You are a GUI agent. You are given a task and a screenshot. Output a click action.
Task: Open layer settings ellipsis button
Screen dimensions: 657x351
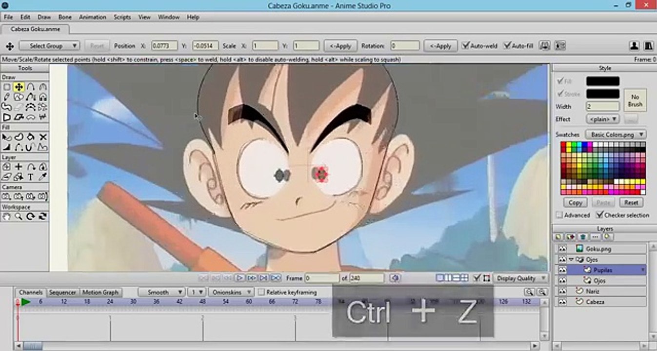595,237
